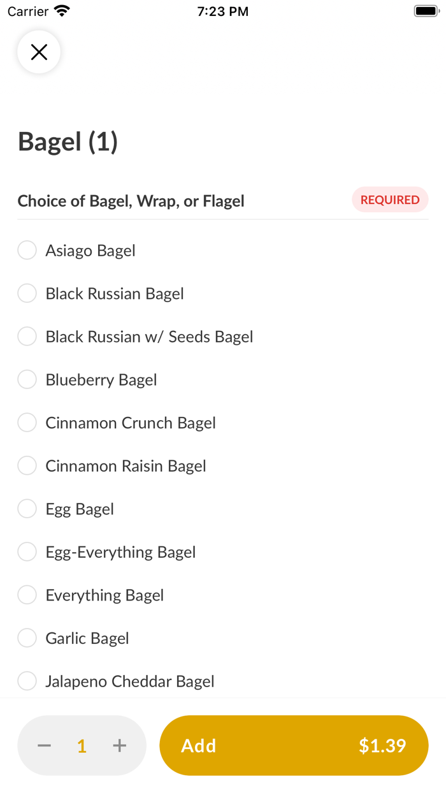
Task: Tap the battery indicator icon
Action: [426, 10]
